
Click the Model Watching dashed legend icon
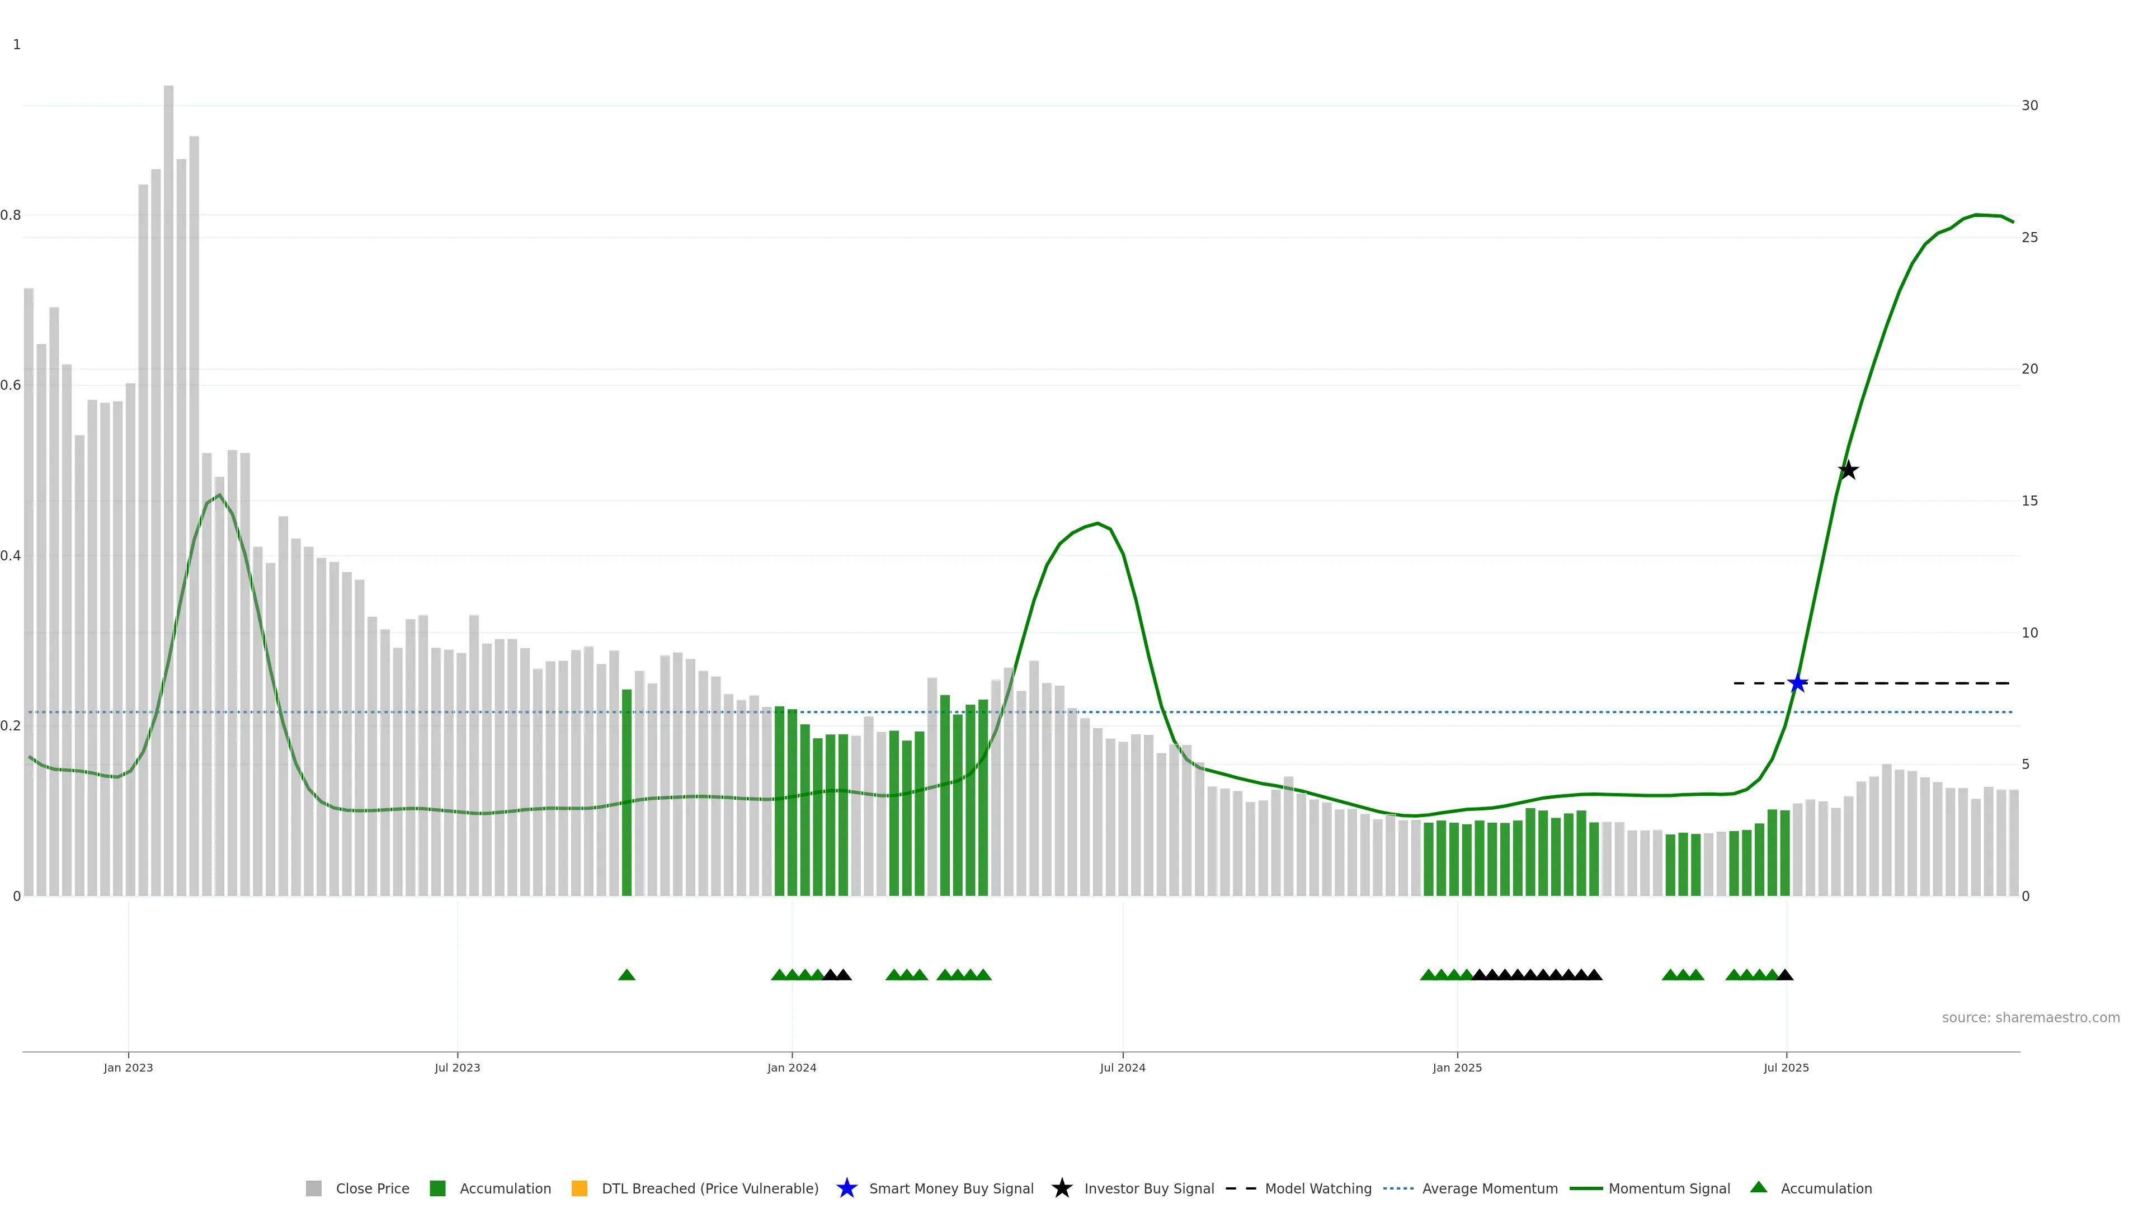[x=1241, y=1188]
